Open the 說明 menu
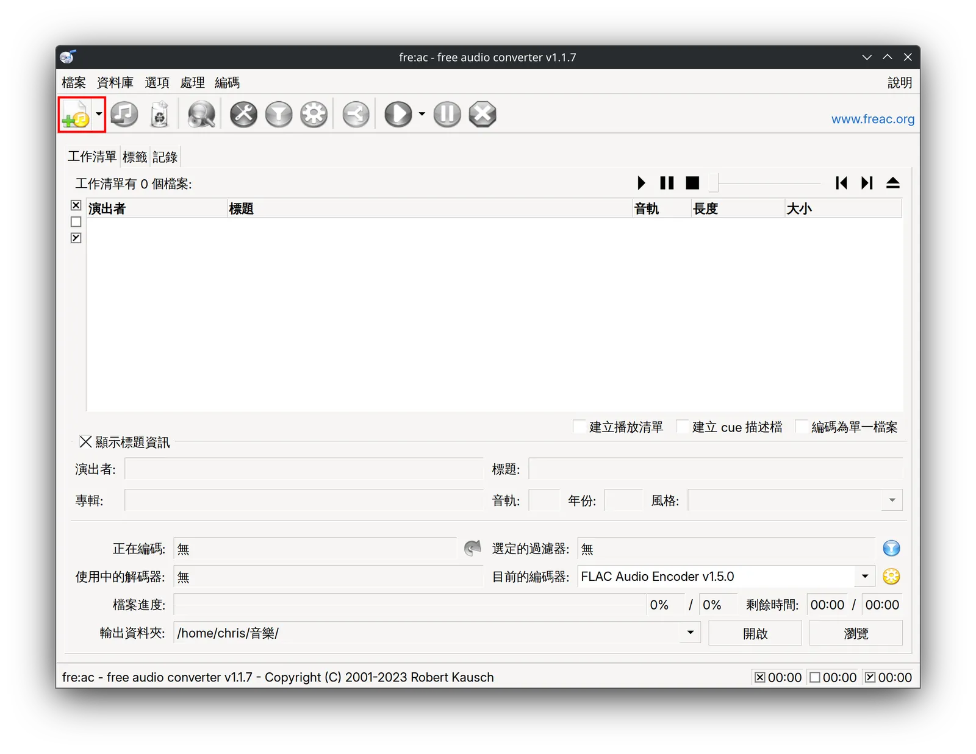976x754 pixels. point(900,82)
